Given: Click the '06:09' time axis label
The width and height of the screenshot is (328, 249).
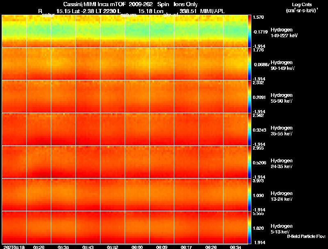Looking at the screenshot, I should click(162, 247).
